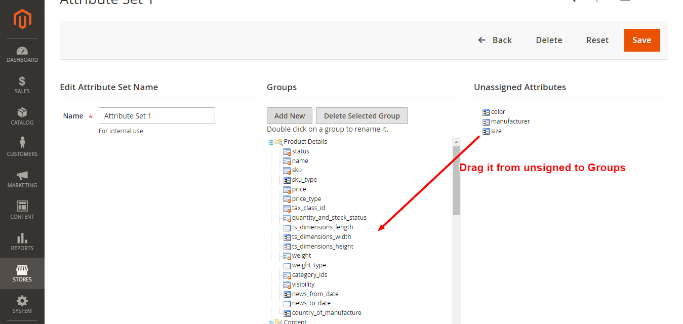The image size is (683, 324).
Task: Select the unassigned size attribute
Action: (496, 131)
